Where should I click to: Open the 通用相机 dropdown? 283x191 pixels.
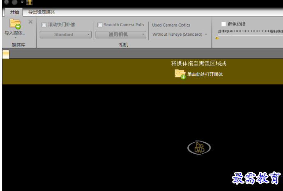pos(121,34)
